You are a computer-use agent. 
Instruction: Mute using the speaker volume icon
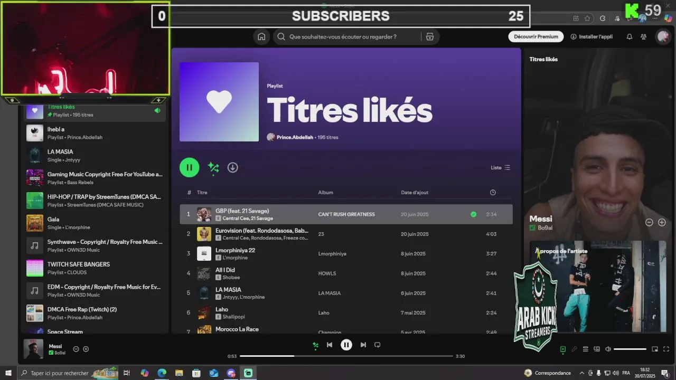coord(608,349)
